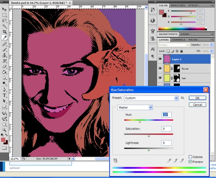Click OK in Hue/Saturation dialog
The height and width of the screenshot is (178, 216).
(x=197, y=98)
